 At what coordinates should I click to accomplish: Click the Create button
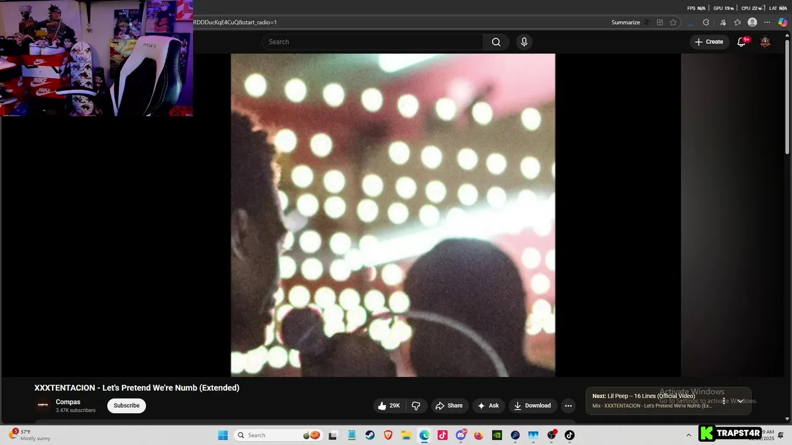coord(709,42)
